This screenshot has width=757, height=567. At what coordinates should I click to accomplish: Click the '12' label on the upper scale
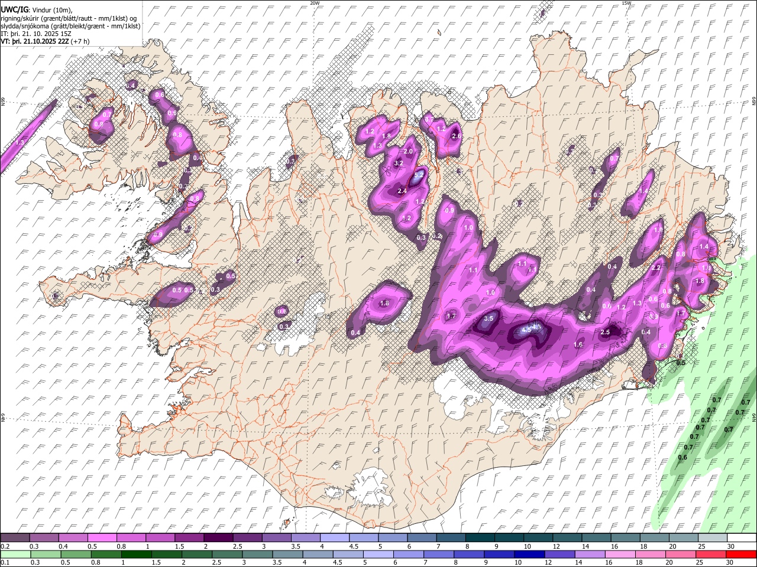pos(557,546)
